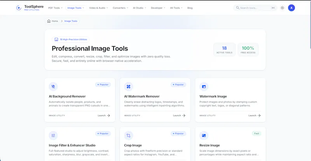Click the AI Watermark Remover icon

point(129,87)
